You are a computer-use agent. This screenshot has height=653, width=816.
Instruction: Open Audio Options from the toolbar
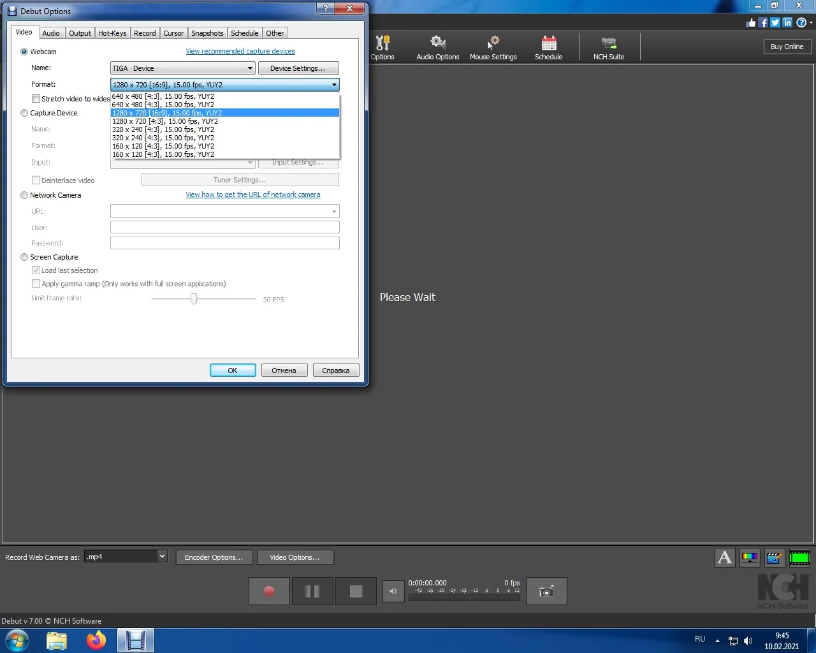(438, 48)
